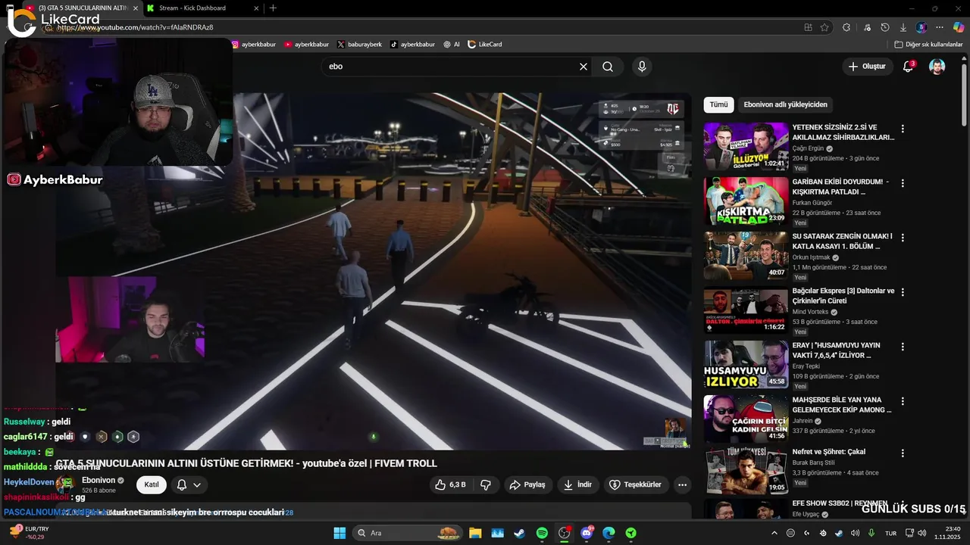Open Su Satarak Zengin Olmak video title

pyautogui.click(x=843, y=241)
